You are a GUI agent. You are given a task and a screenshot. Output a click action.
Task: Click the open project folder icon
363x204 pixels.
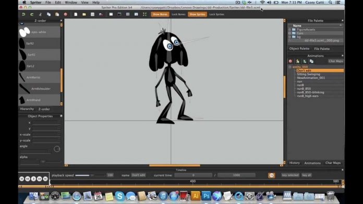click(x=84, y=15)
